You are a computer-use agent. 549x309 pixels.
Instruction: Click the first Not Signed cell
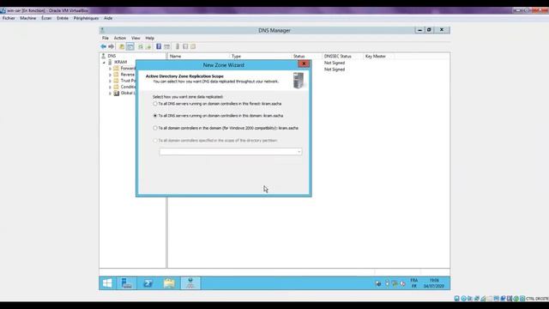(x=335, y=63)
